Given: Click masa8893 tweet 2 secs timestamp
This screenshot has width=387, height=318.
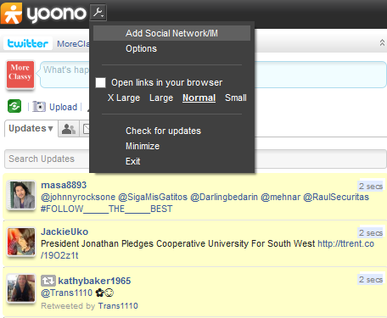Looking at the screenshot, I should pyautogui.click(x=371, y=187).
